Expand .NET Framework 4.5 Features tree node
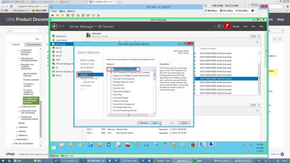 108,72
